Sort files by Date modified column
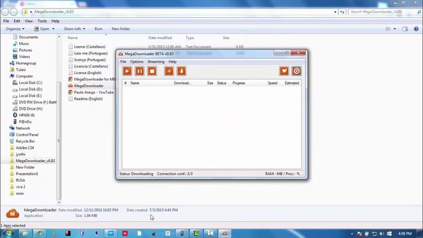 (x=160, y=38)
